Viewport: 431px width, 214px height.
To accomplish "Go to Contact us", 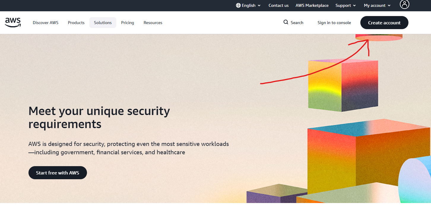I will (278, 5).
